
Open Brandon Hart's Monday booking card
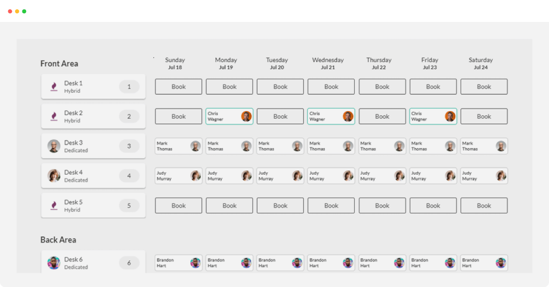pyautogui.click(x=224, y=263)
